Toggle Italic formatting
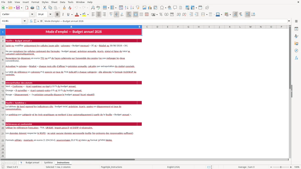Image resolution: width=301 pixels, height=169 pixels. [63, 15]
